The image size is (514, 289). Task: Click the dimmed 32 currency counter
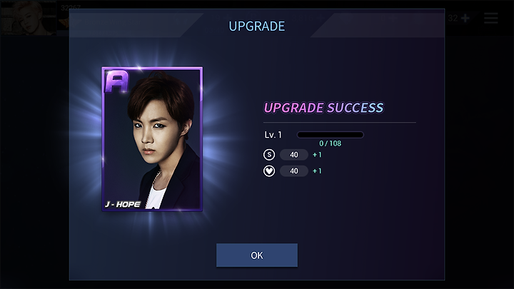(453, 18)
